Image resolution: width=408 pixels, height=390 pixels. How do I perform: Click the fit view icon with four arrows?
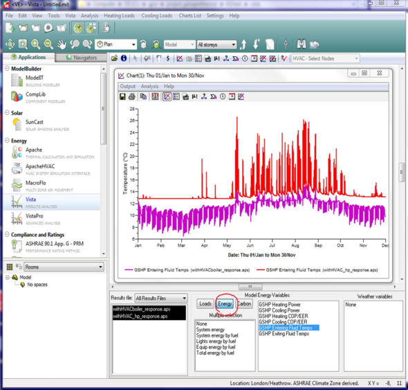coord(10,44)
